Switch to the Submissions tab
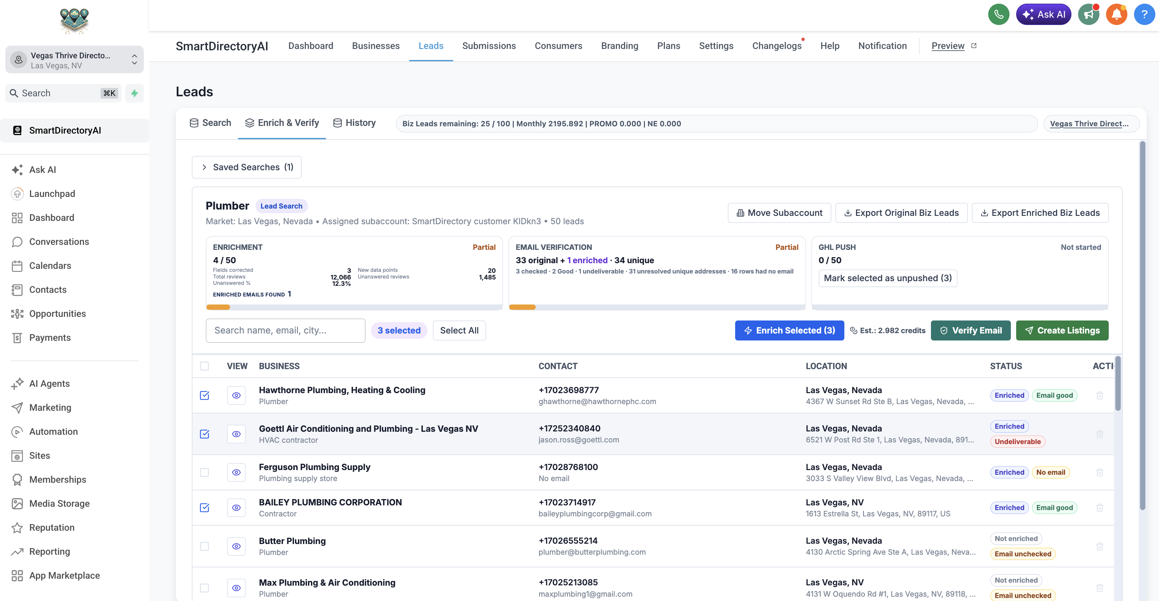 coord(489,46)
